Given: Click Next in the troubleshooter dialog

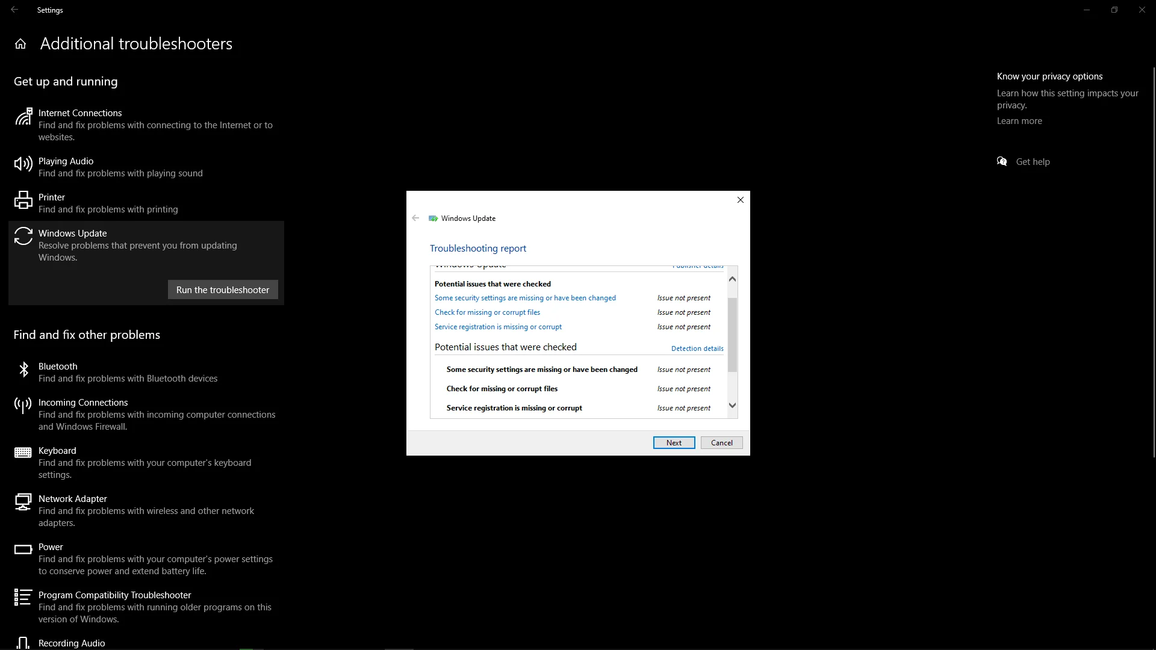Looking at the screenshot, I should (674, 443).
